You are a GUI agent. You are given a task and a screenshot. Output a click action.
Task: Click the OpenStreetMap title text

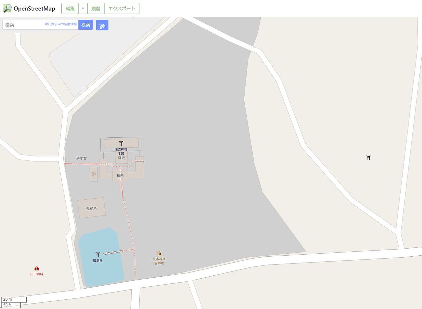pyautogui.click(x=34, y=9)
